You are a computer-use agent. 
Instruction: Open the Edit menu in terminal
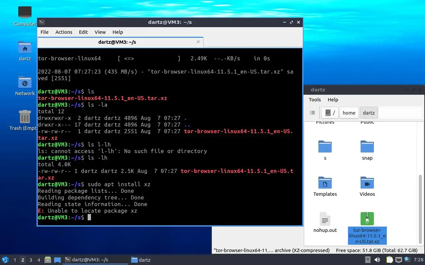83,32
